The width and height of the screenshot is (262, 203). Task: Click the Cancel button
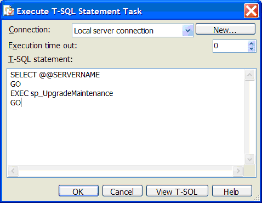(x=122, y=191)
